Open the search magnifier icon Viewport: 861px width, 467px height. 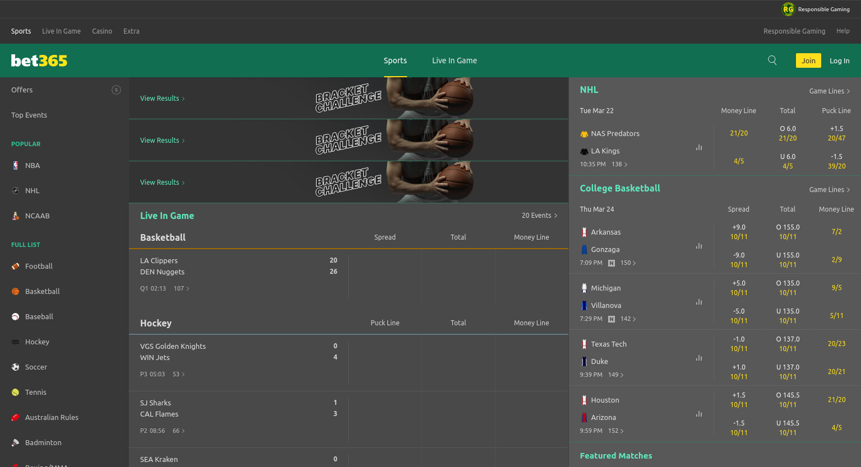[x=772, y=60]
